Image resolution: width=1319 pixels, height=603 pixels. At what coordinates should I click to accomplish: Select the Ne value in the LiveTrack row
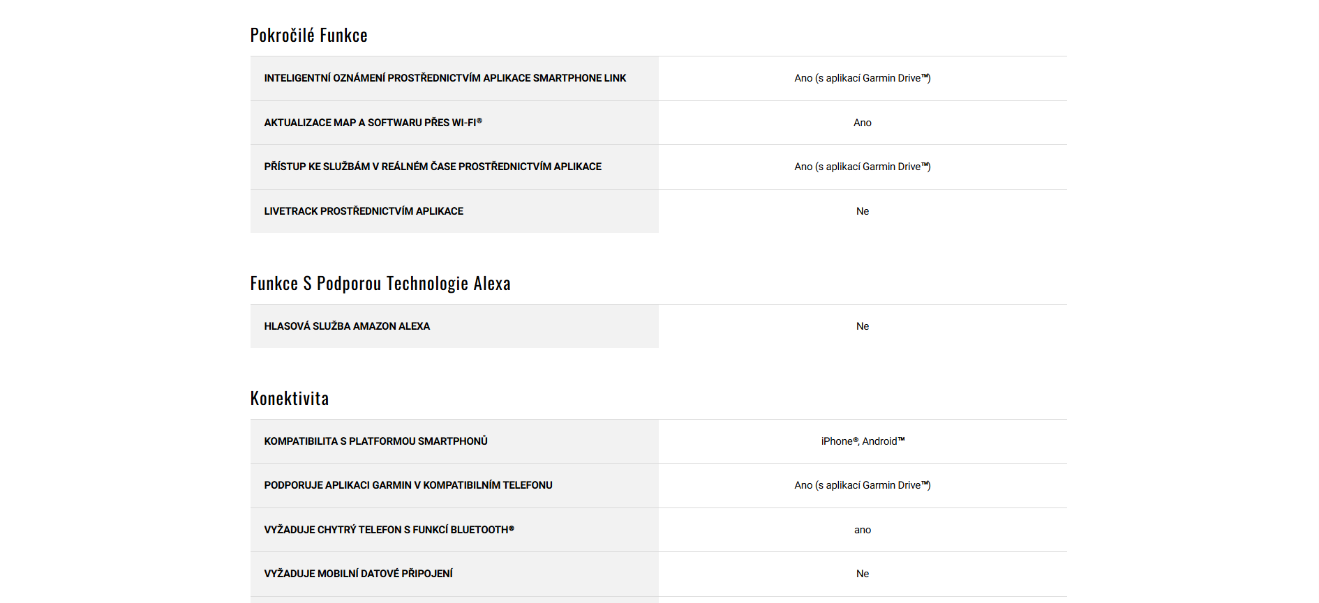pos(862,211)
